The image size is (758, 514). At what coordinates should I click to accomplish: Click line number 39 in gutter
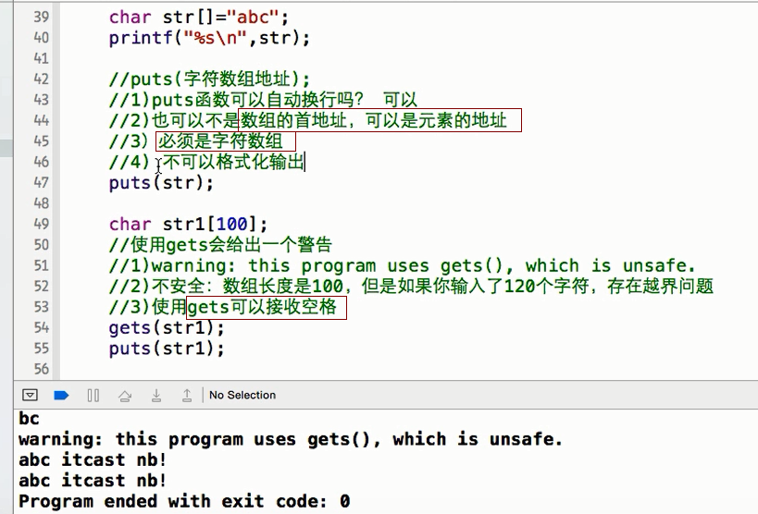(x=42, y=17)
